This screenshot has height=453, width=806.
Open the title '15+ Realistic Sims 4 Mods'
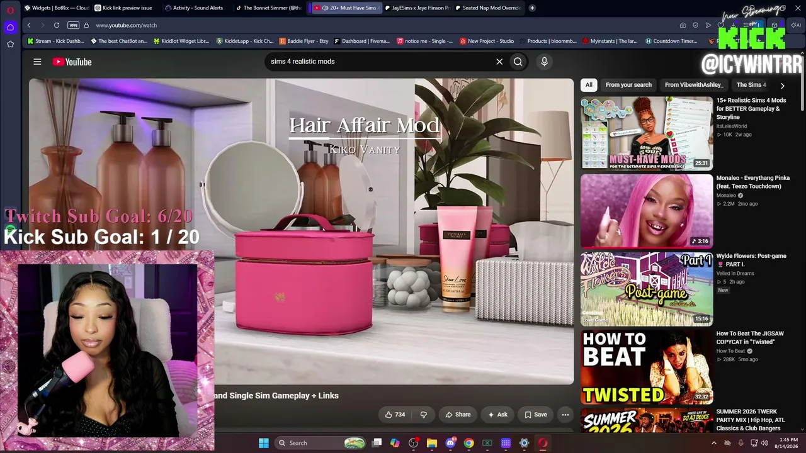(751, 108)
